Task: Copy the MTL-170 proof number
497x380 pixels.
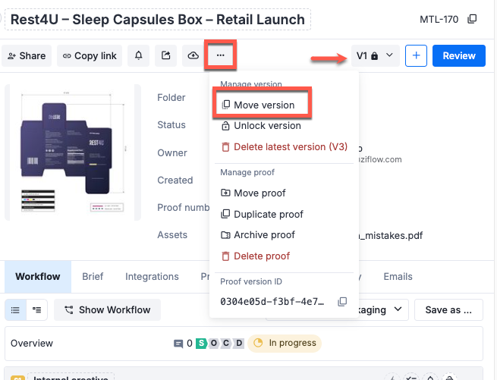Action: 472,19
